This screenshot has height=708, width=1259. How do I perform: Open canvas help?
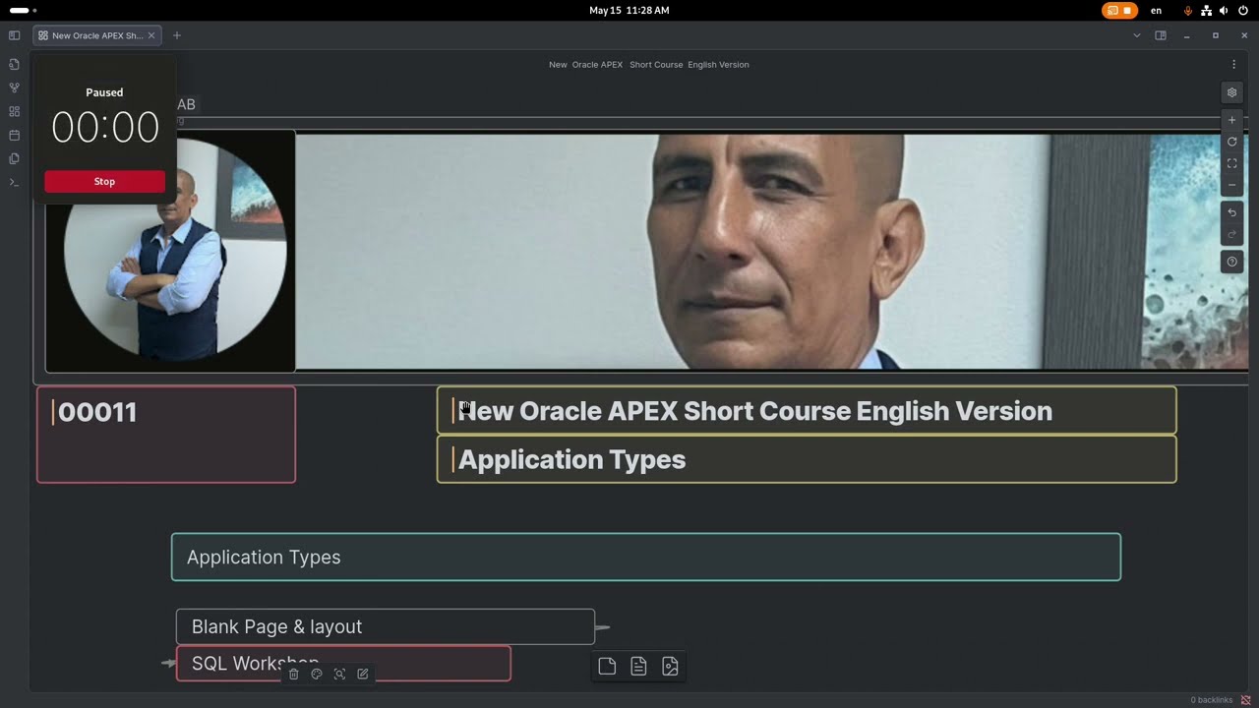point(1231,262)
